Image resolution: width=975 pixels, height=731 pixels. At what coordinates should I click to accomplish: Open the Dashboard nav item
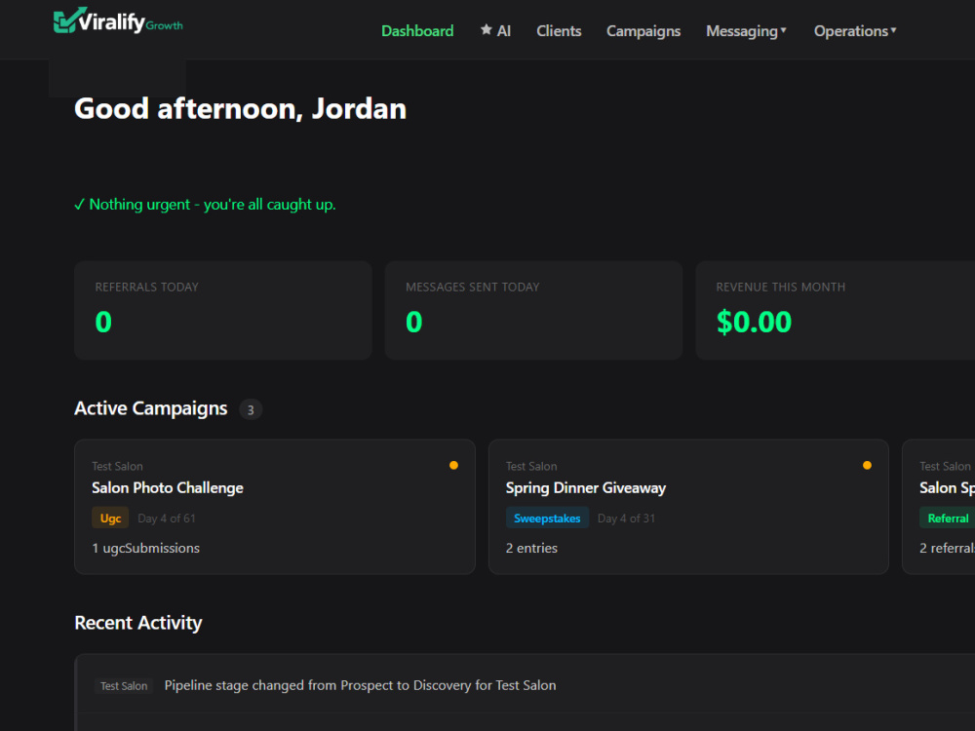[x=417, y=31]
